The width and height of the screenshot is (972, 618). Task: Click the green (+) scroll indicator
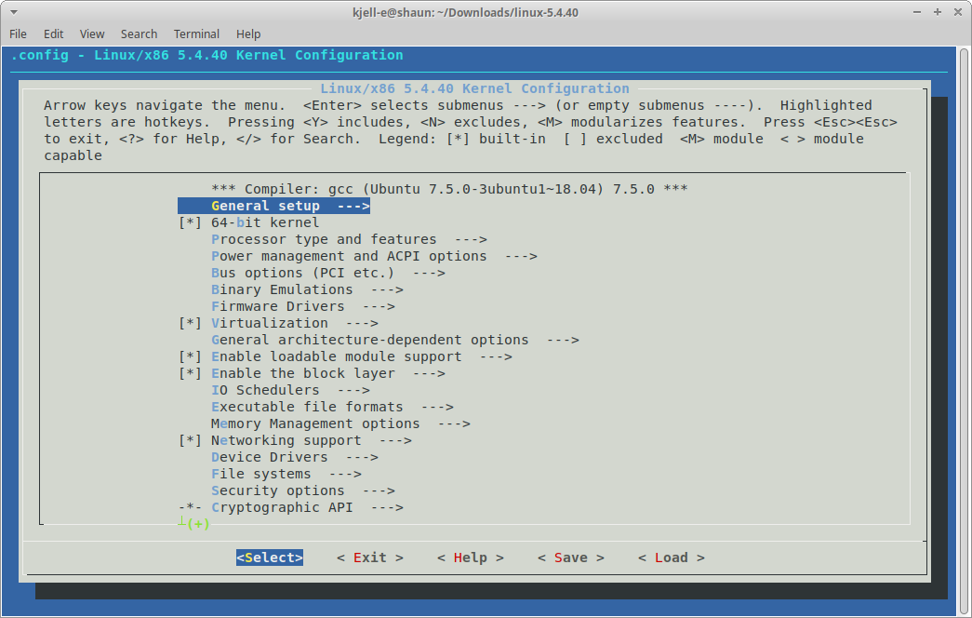click(x=198, y=524)
